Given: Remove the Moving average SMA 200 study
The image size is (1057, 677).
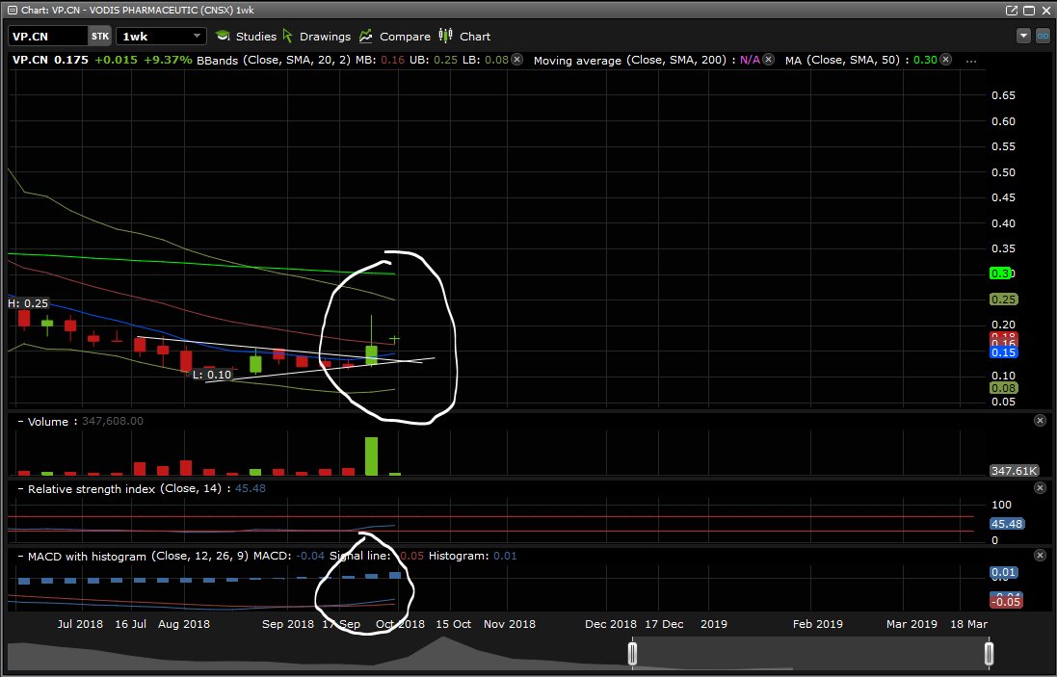Looking at the screenshot, I should click(769, 60).
